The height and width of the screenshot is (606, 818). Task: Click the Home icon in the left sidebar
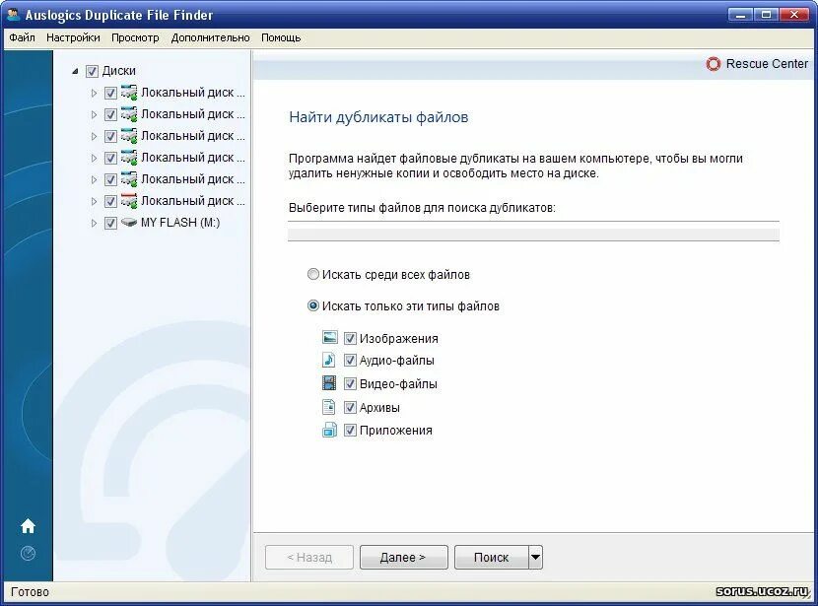[29, 526]
